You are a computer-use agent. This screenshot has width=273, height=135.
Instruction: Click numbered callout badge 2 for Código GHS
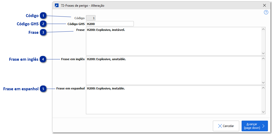tap(43, 24)
